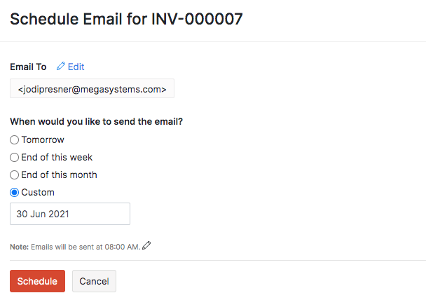Click the pencil icon to edit send time

[146, 245]
